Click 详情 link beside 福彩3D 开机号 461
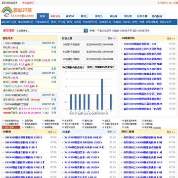Image resolution: width=178 pixels, height=178 pixels. (53, 47)
